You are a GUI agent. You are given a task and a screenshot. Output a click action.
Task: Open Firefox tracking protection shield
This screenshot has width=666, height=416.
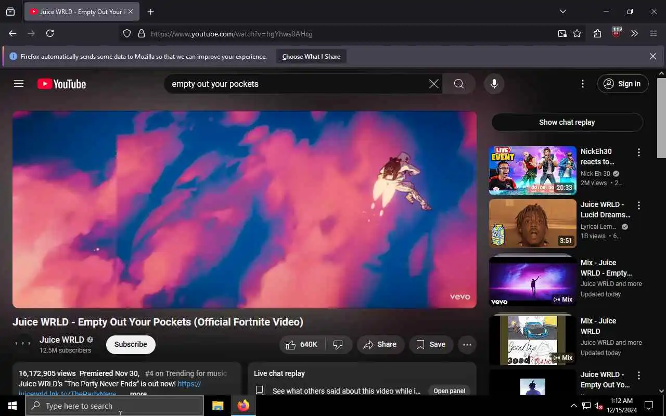pyautogui.click(x=126, y=34)
